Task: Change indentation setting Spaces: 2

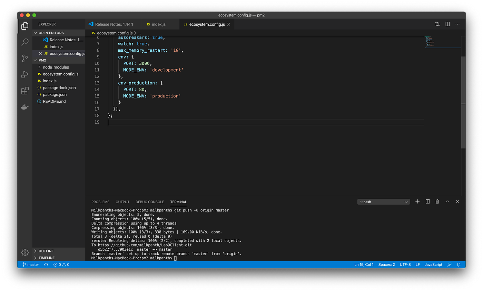Action: tap(386, 264)
